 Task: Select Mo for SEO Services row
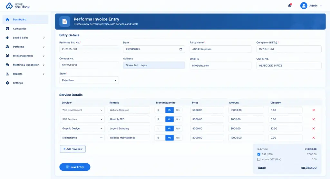(x=170, y=119)
